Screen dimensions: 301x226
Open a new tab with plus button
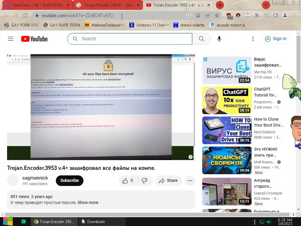click(220, 5)
